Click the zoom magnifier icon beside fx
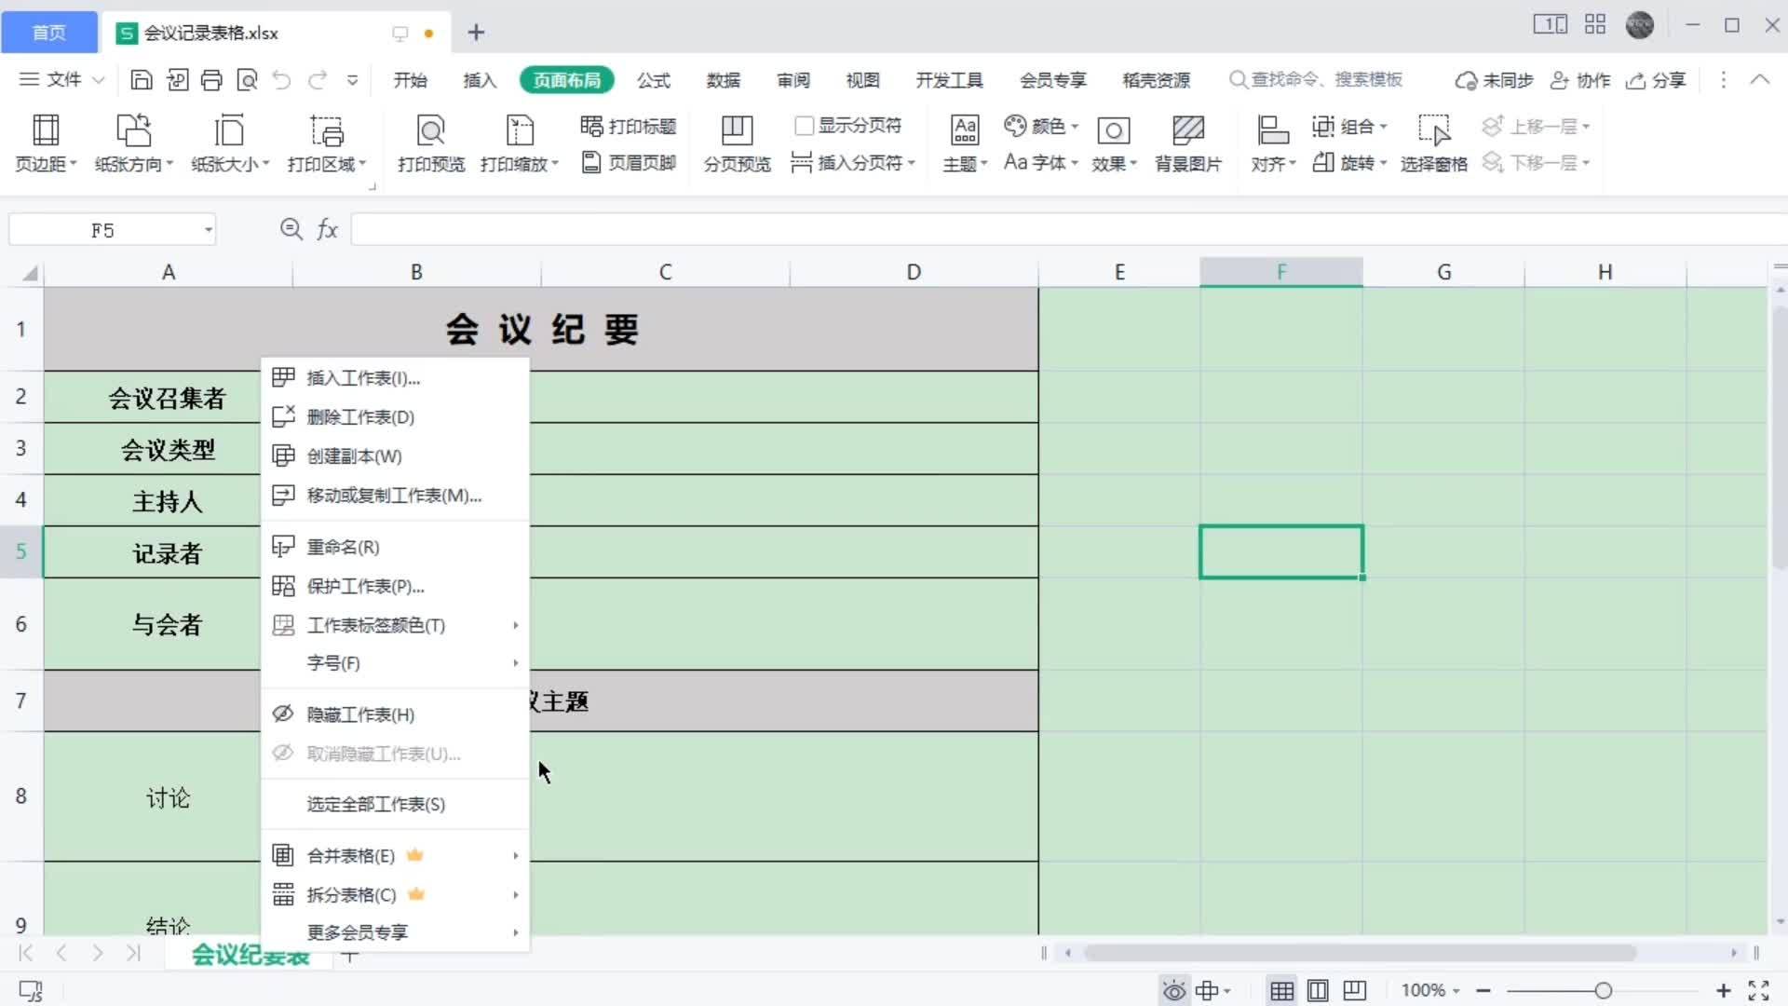 291,229
